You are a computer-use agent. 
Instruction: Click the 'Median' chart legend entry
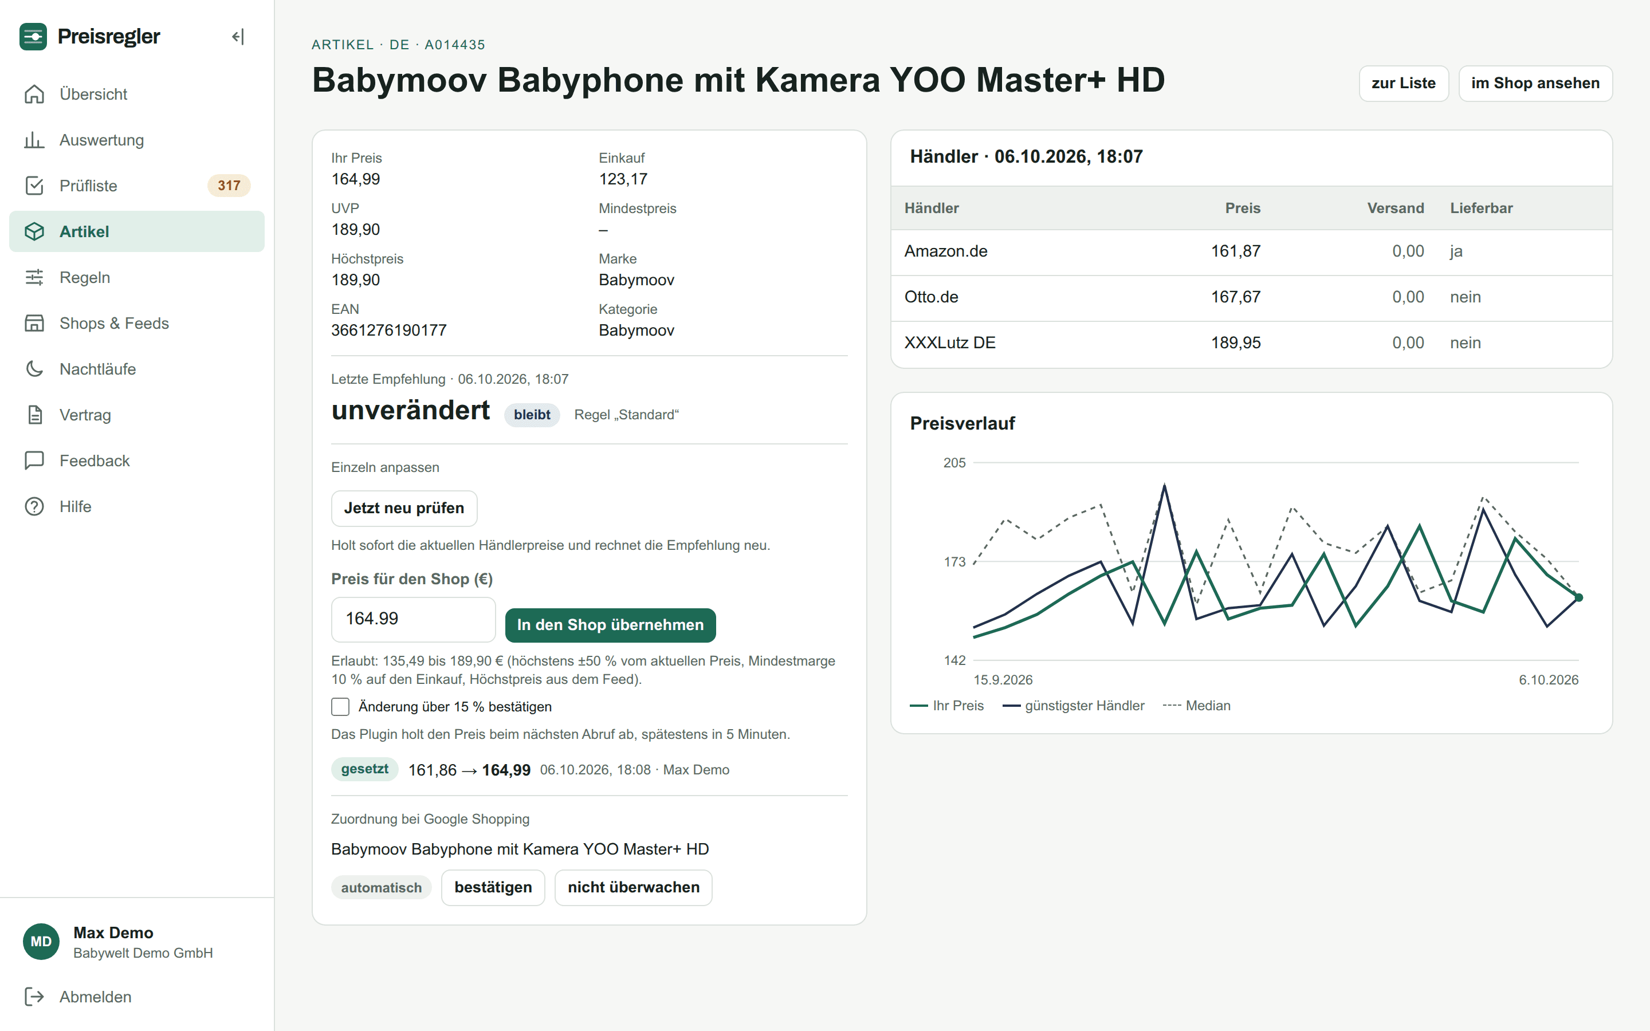pos(1197,706)
